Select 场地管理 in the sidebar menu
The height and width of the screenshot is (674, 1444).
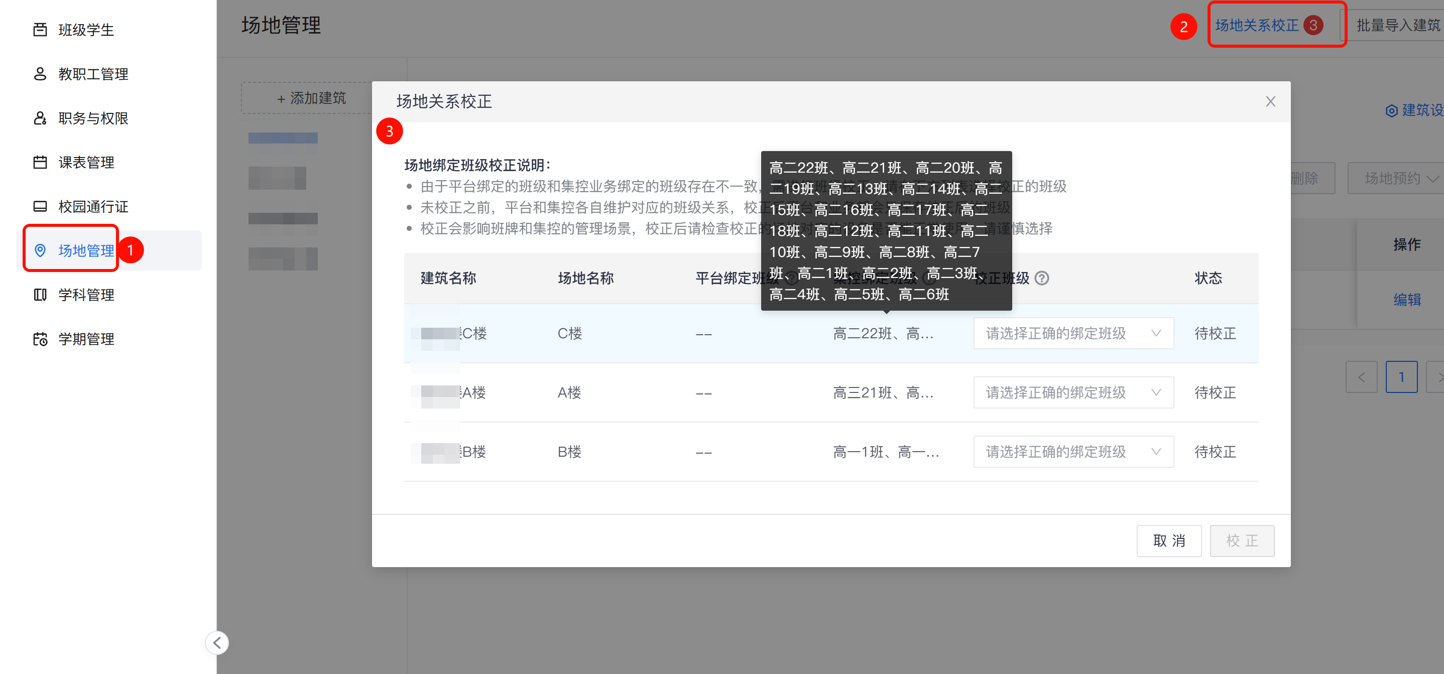pos(86,250)
